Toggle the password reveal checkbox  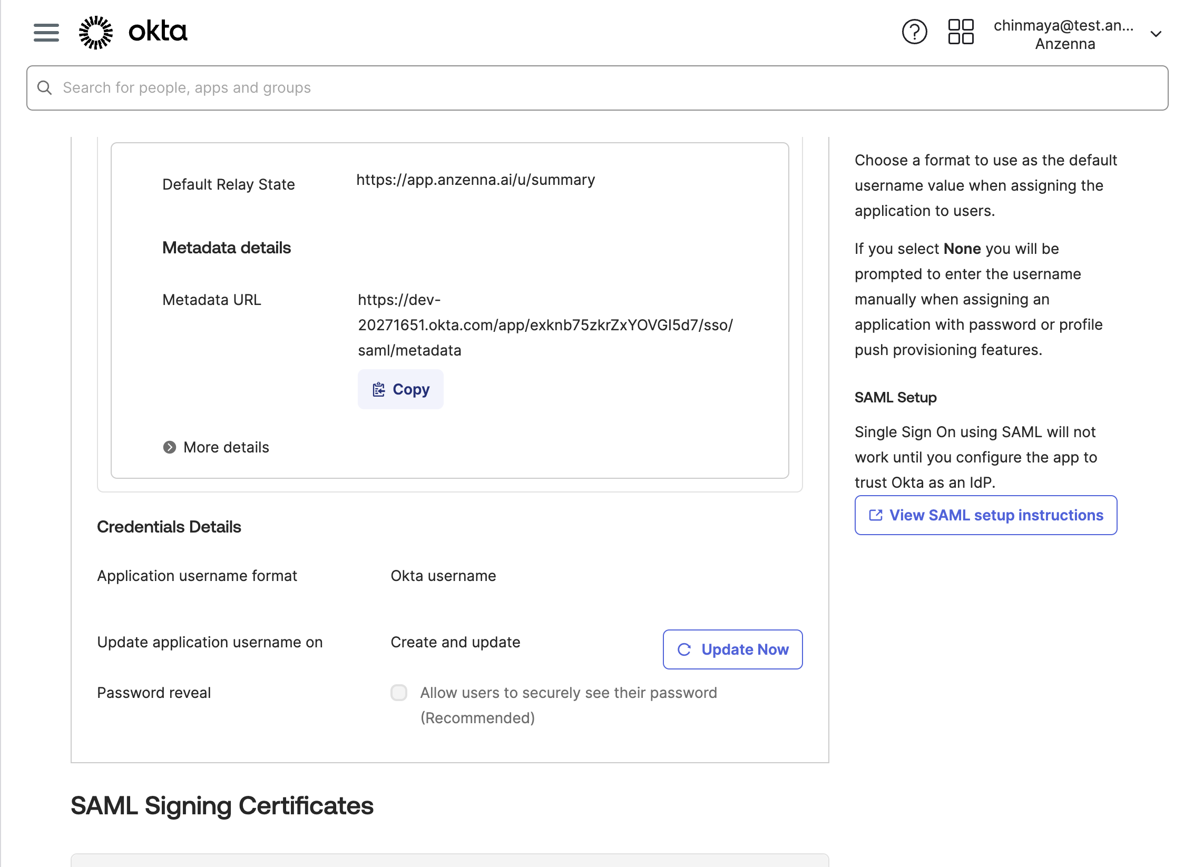click(x=399, y=693)
